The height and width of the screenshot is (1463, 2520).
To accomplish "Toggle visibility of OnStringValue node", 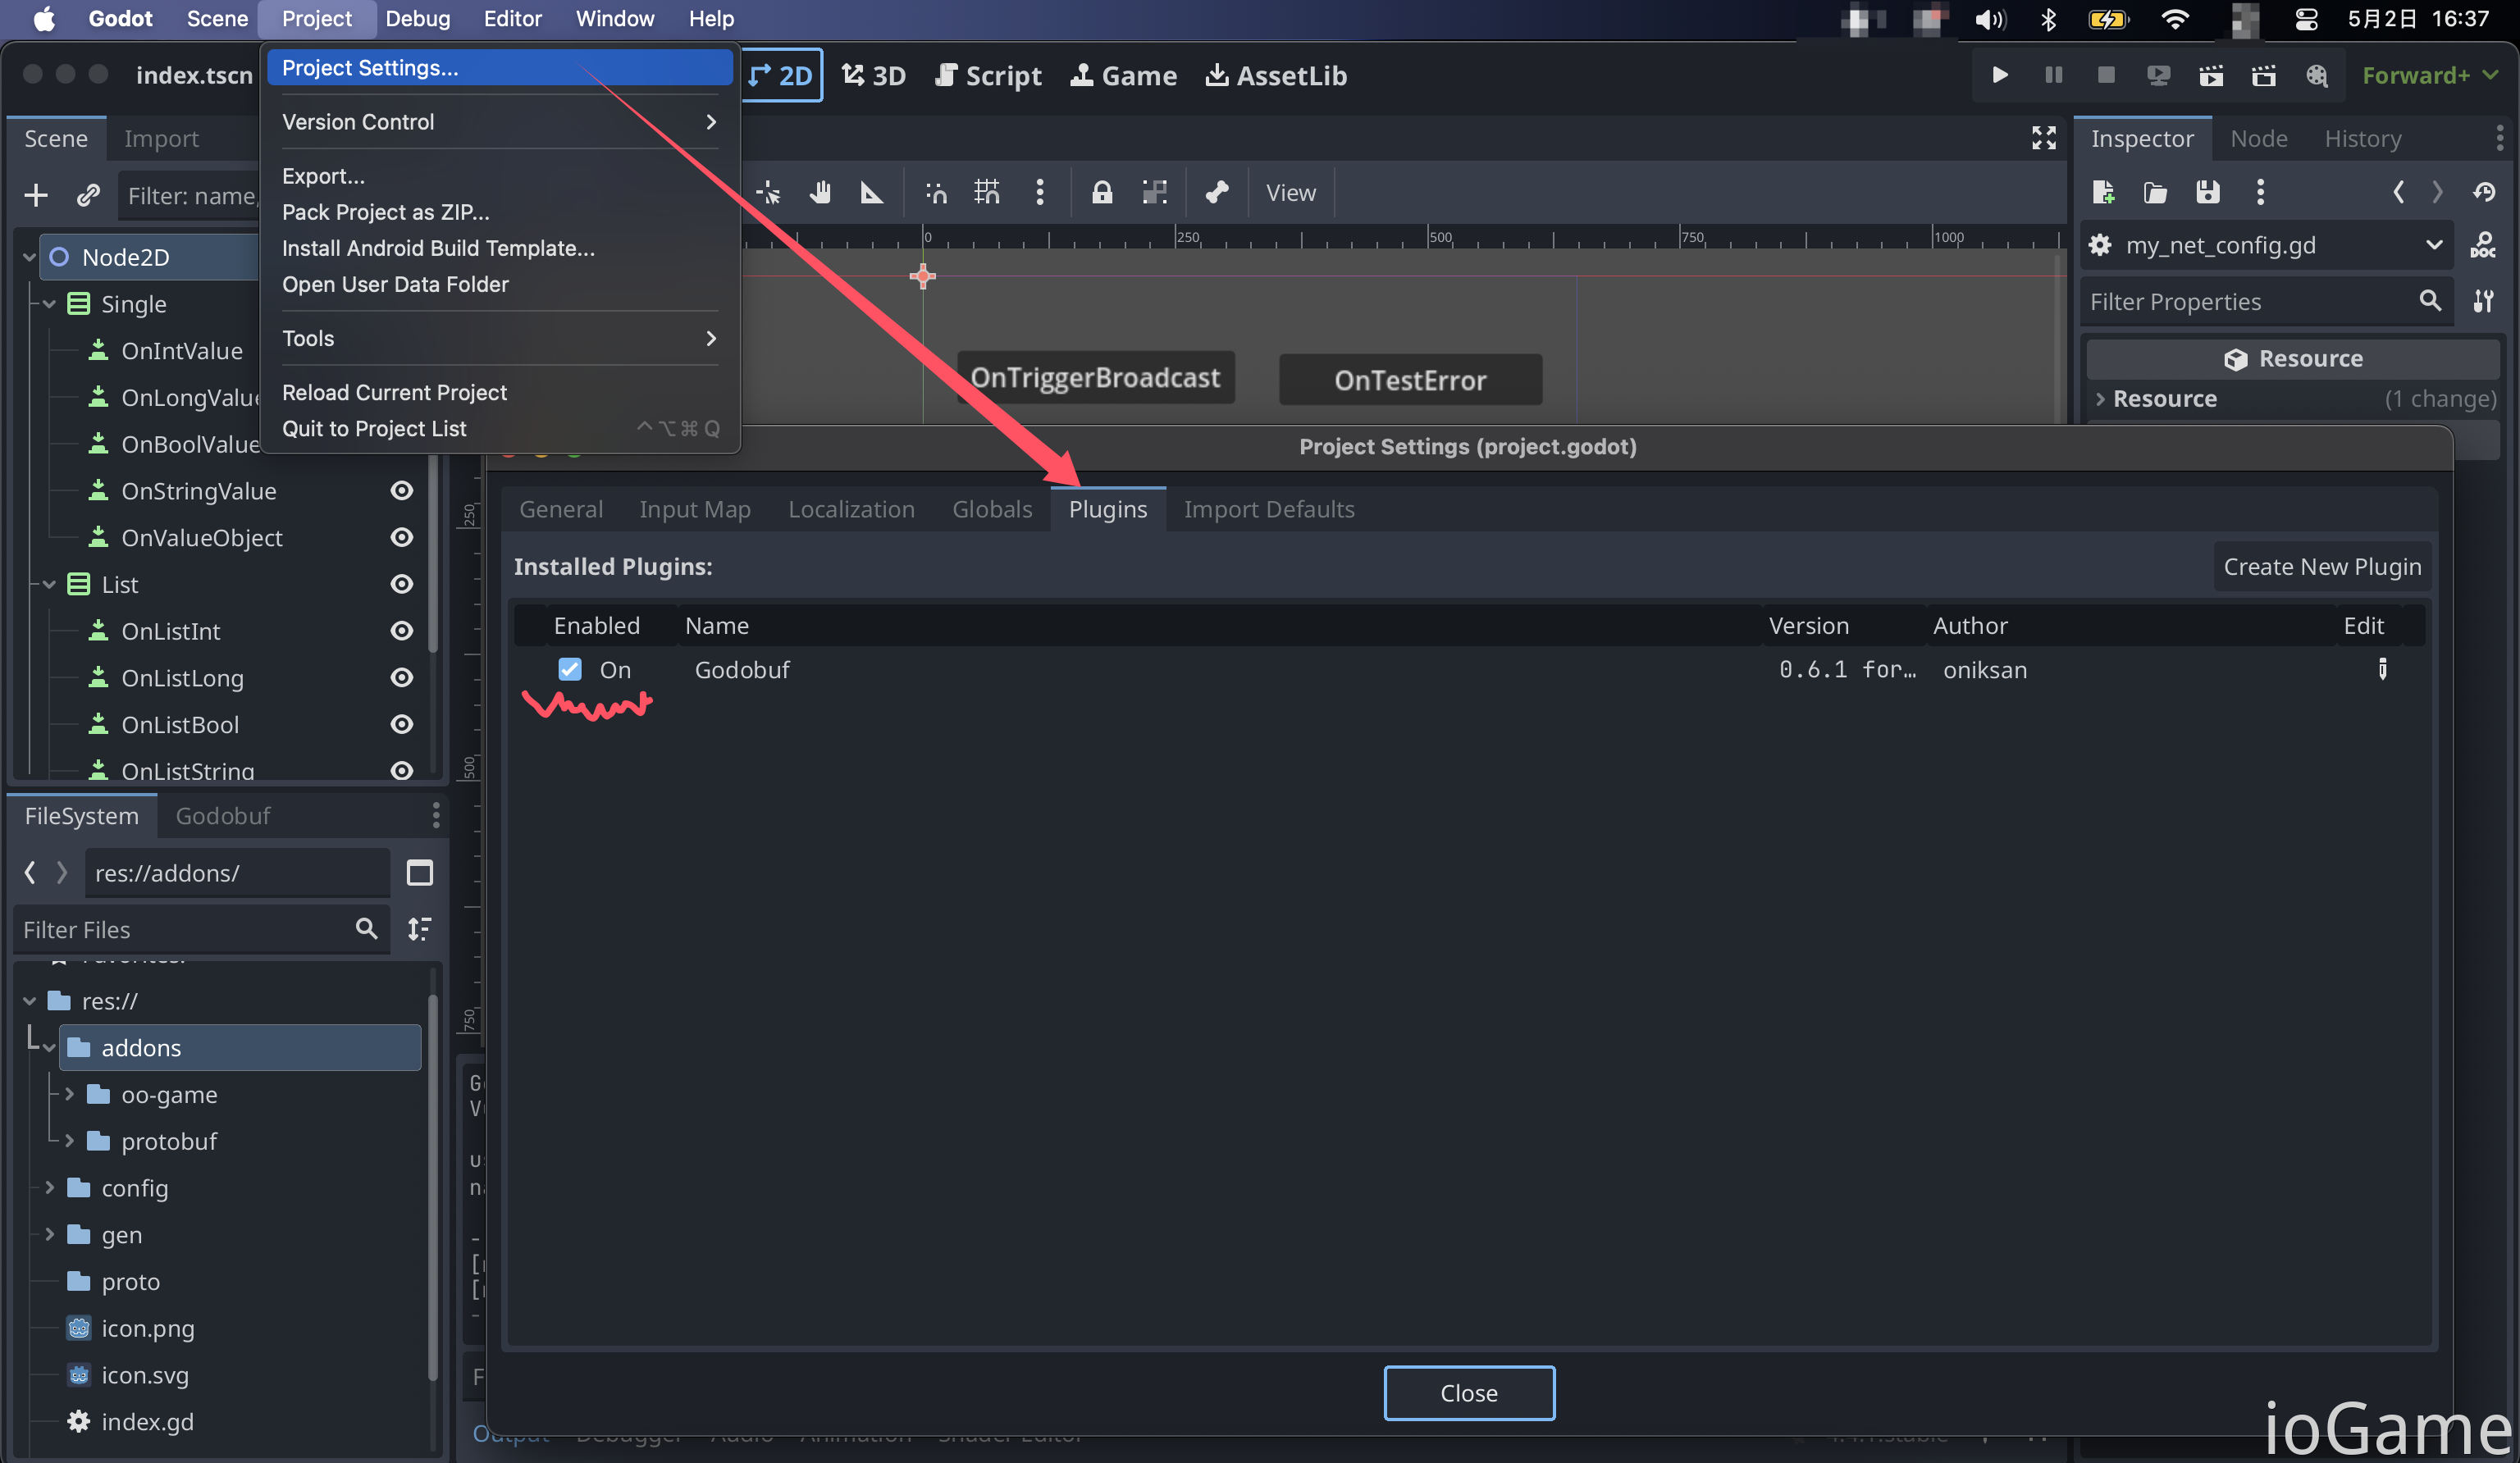I will (401, 491).
